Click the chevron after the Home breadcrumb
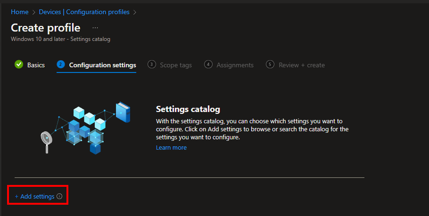This screenshot has height=216, width=429. (x=33, y=12)
